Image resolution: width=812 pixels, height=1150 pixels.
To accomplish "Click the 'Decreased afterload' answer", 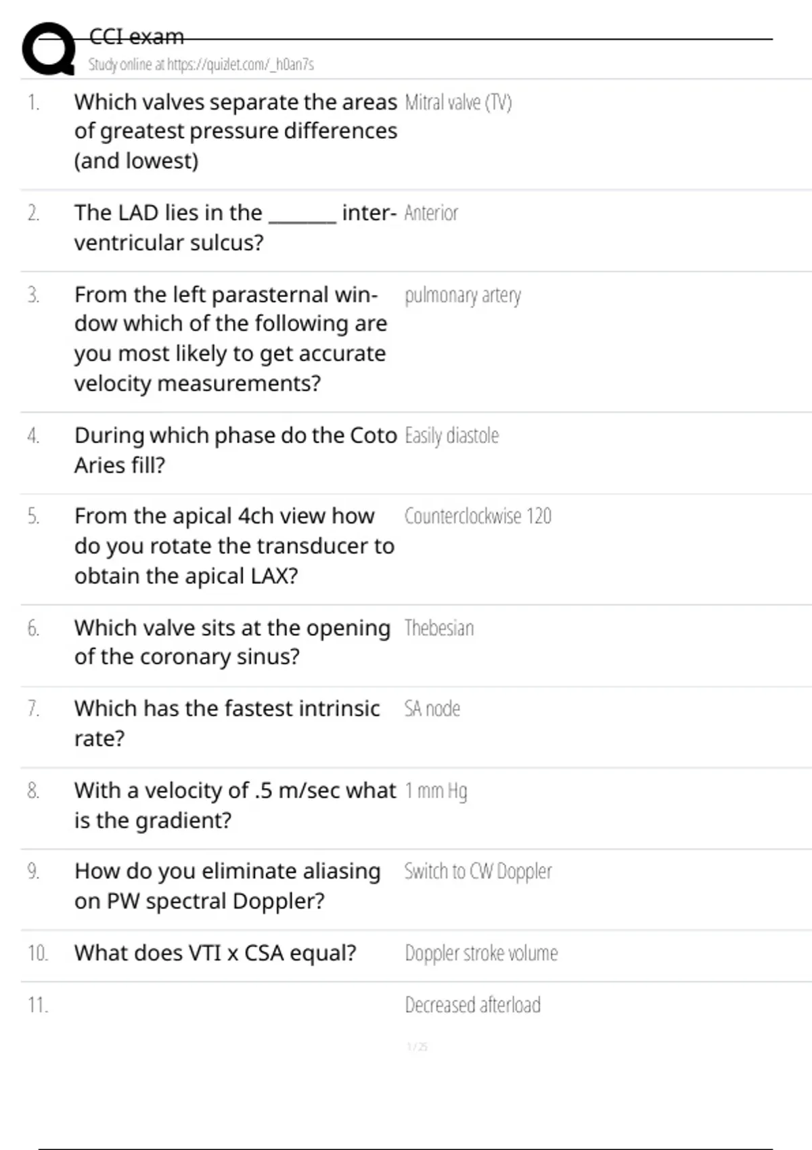I will (472, 1005).
